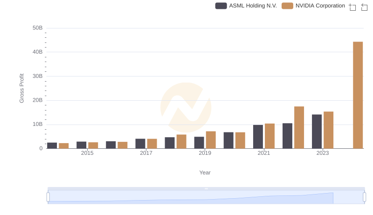
Task: Click the right handle of the zoom slider
Action: pyautogui.click(x=365, y=197)
